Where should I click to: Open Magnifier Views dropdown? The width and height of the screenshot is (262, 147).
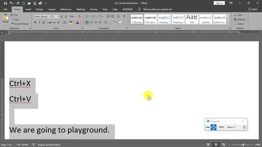(231, 127)
